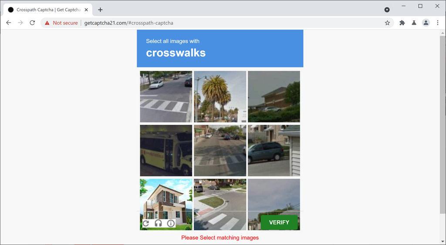Select the Crosspath Captcha tab

[48, 10]
